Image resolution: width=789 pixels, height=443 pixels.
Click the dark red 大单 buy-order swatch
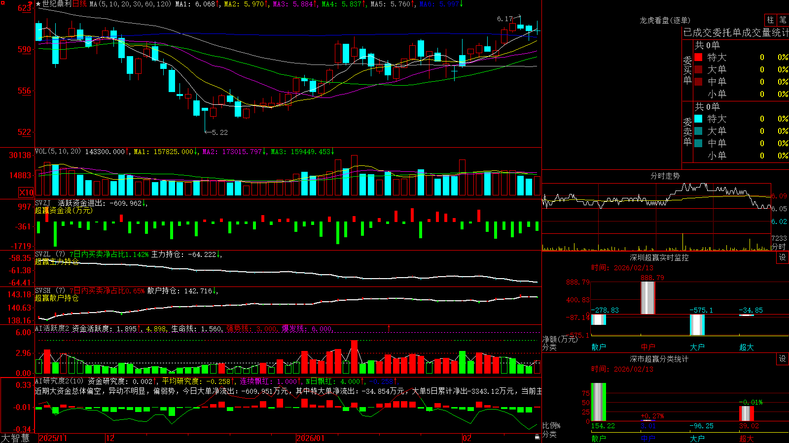[698, 69]
